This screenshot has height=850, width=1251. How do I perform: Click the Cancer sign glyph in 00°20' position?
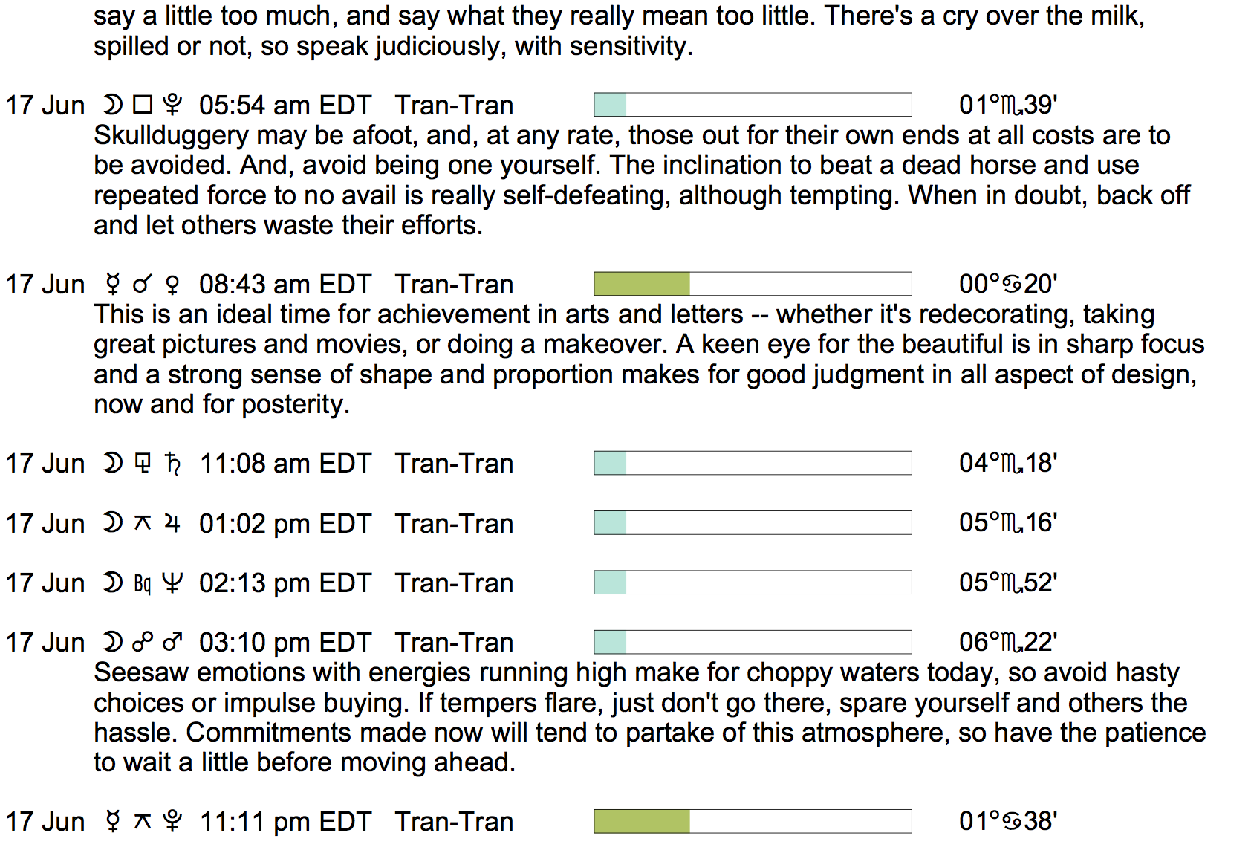pyautogui.click(x=1013, y=285)
